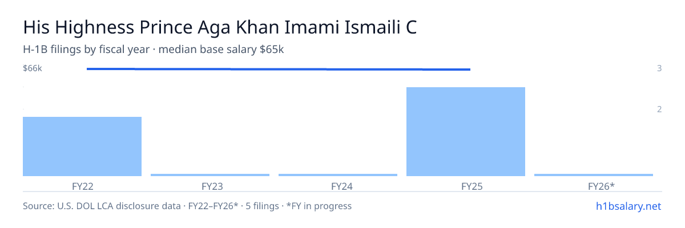Viewport: 685px width, 228px height.
Task: Click the right axis value 3
Action: point(659,68)
